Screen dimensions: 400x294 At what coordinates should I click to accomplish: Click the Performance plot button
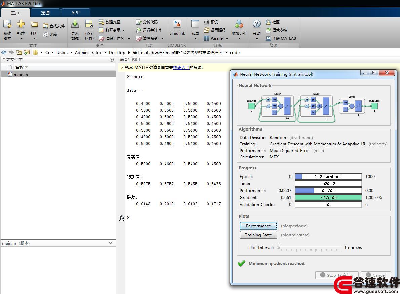pyautogui.click(x=258, y=226)
